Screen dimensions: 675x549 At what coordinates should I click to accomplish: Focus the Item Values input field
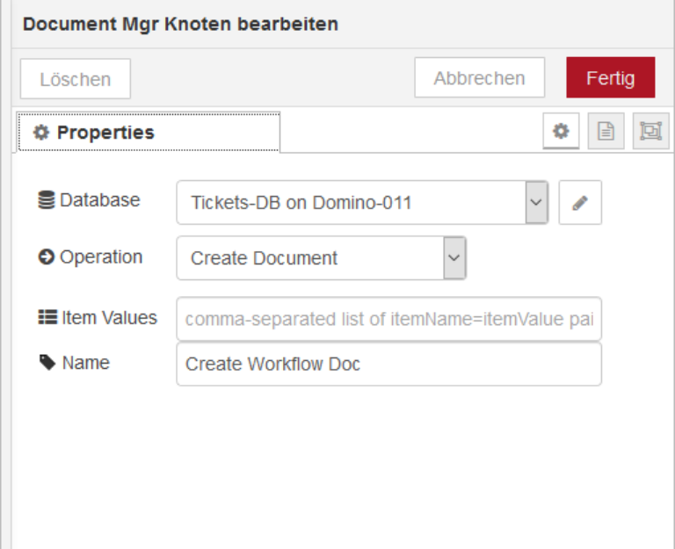pos(389,319)
